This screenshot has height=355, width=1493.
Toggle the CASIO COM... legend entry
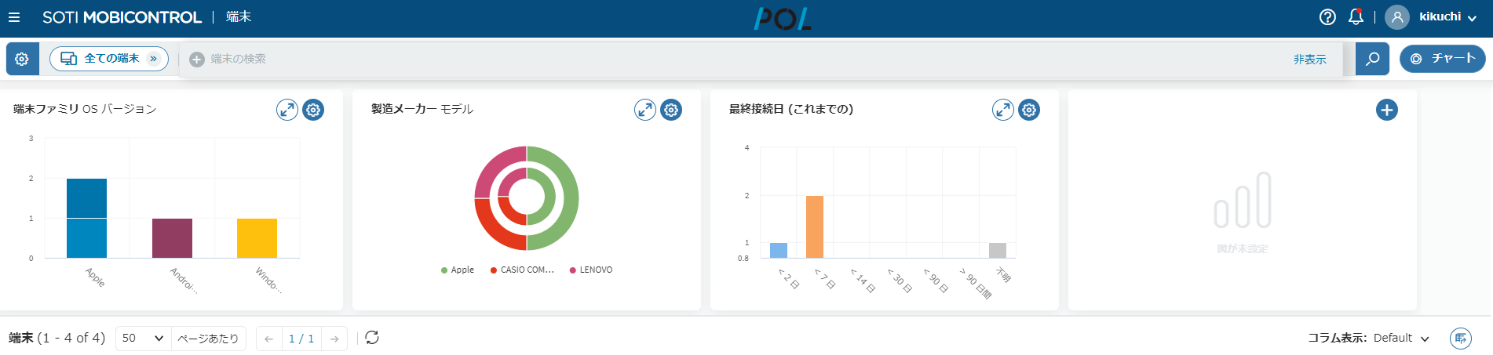tap(522, 270)
